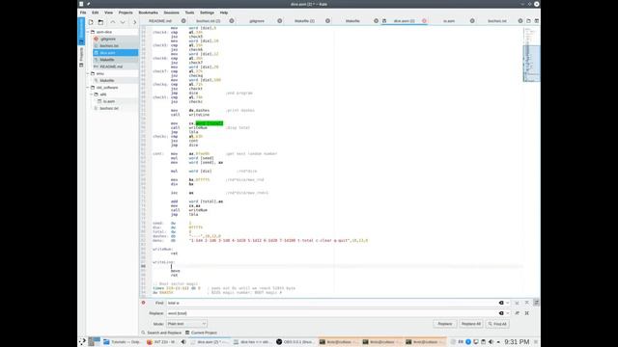
Task: Close the dice.asm (2) tab
Action: point(424,21)
